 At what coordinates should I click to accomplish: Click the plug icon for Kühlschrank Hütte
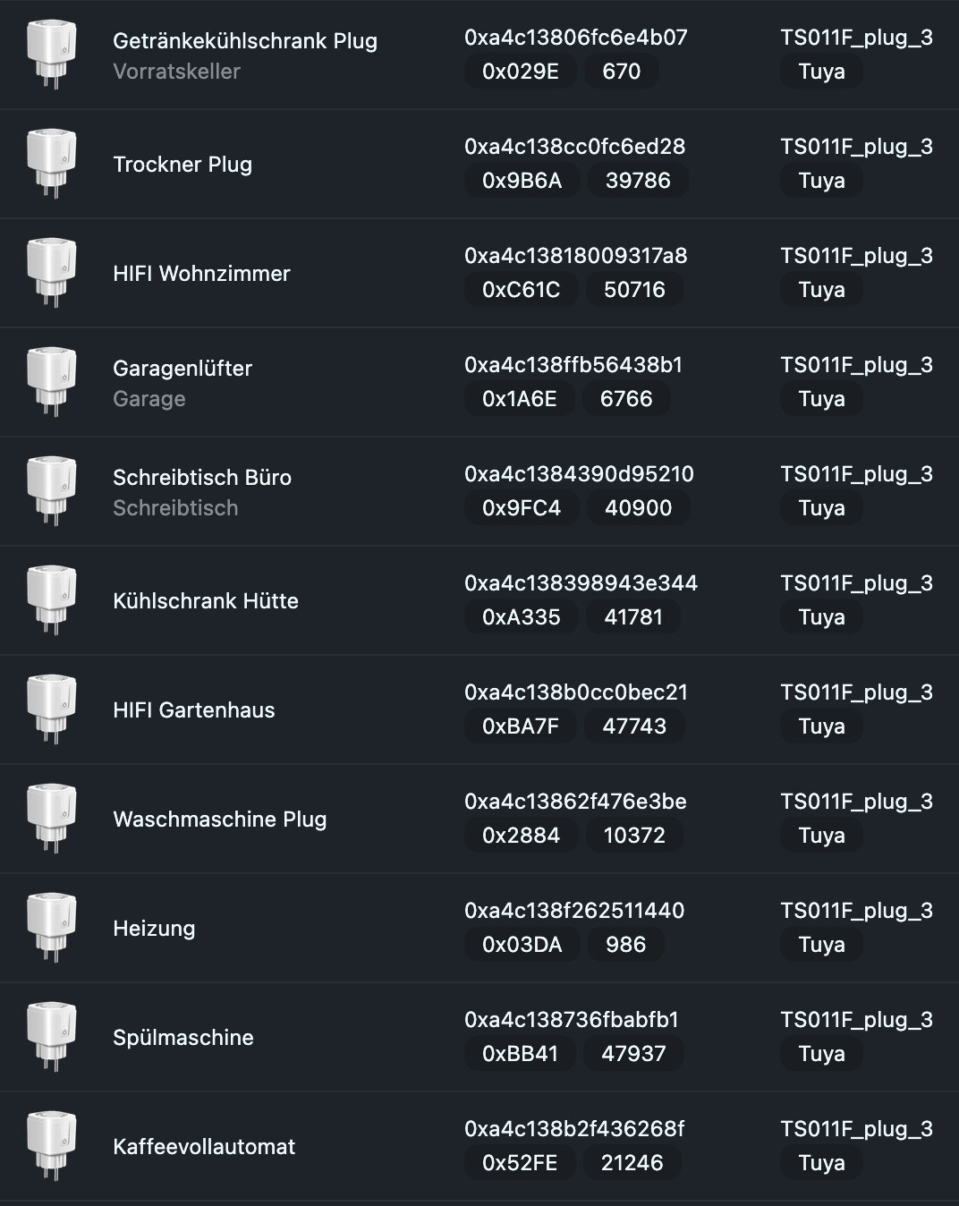51,600
